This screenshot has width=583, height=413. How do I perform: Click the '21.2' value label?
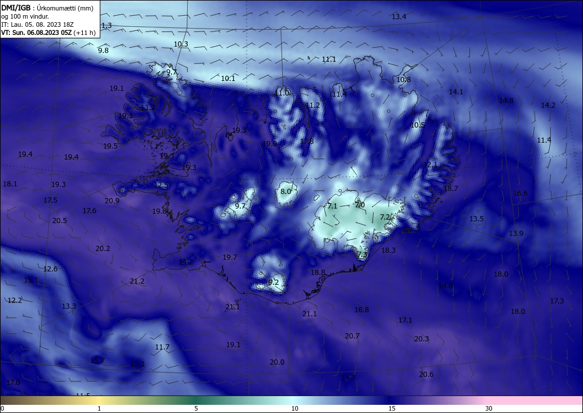pyautogui.click(x=137, y=281)
